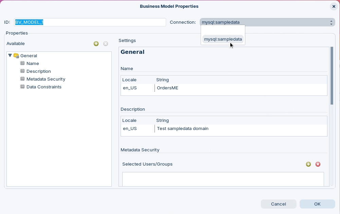Screen dimensions: 340x214
Task: Click the icon next to Metadata Security
Action: 22,79
